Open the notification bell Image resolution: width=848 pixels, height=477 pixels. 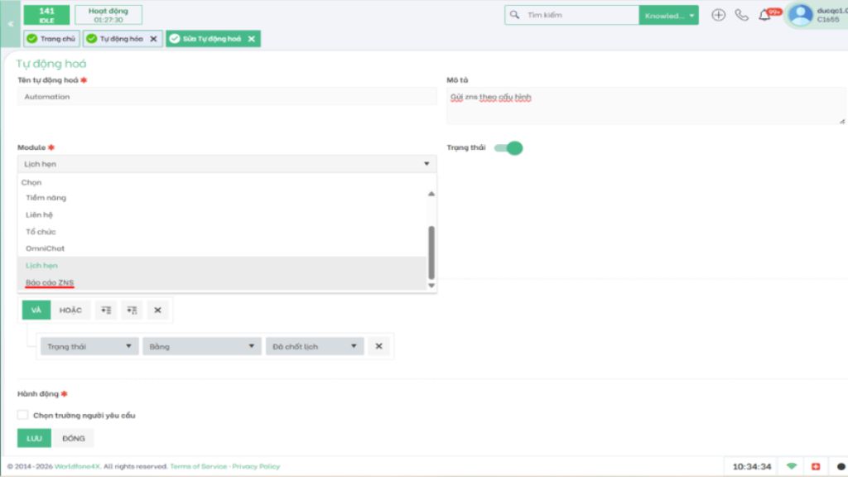pos(764,15)
